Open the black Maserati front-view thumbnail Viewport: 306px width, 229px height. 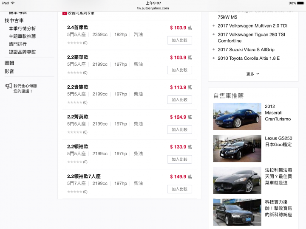[237, 181]
